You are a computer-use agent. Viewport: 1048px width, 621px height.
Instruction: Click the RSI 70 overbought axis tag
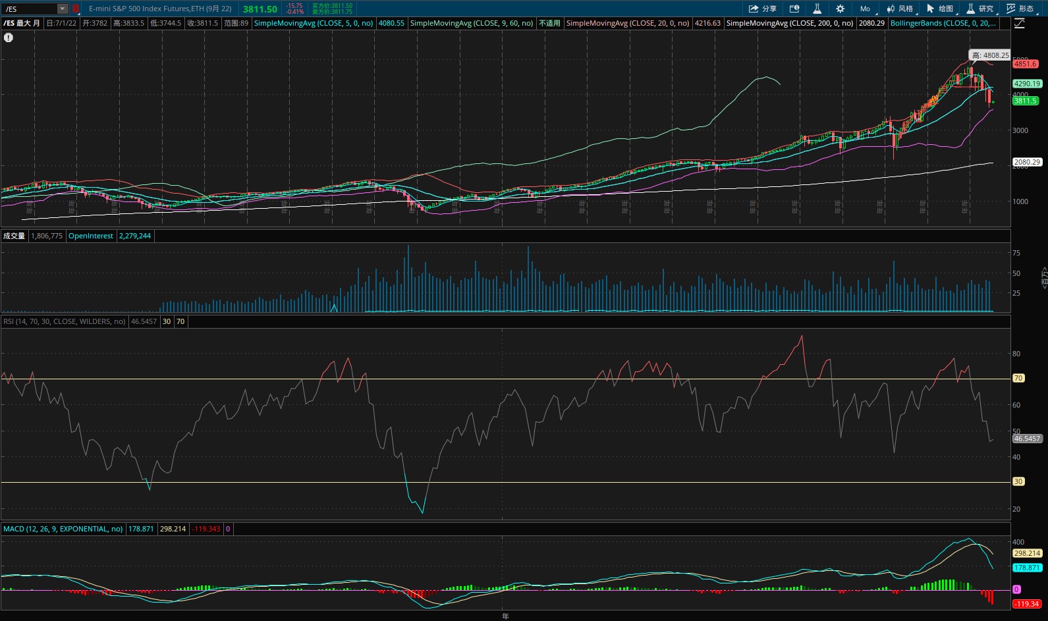[x=1018, y=378]
